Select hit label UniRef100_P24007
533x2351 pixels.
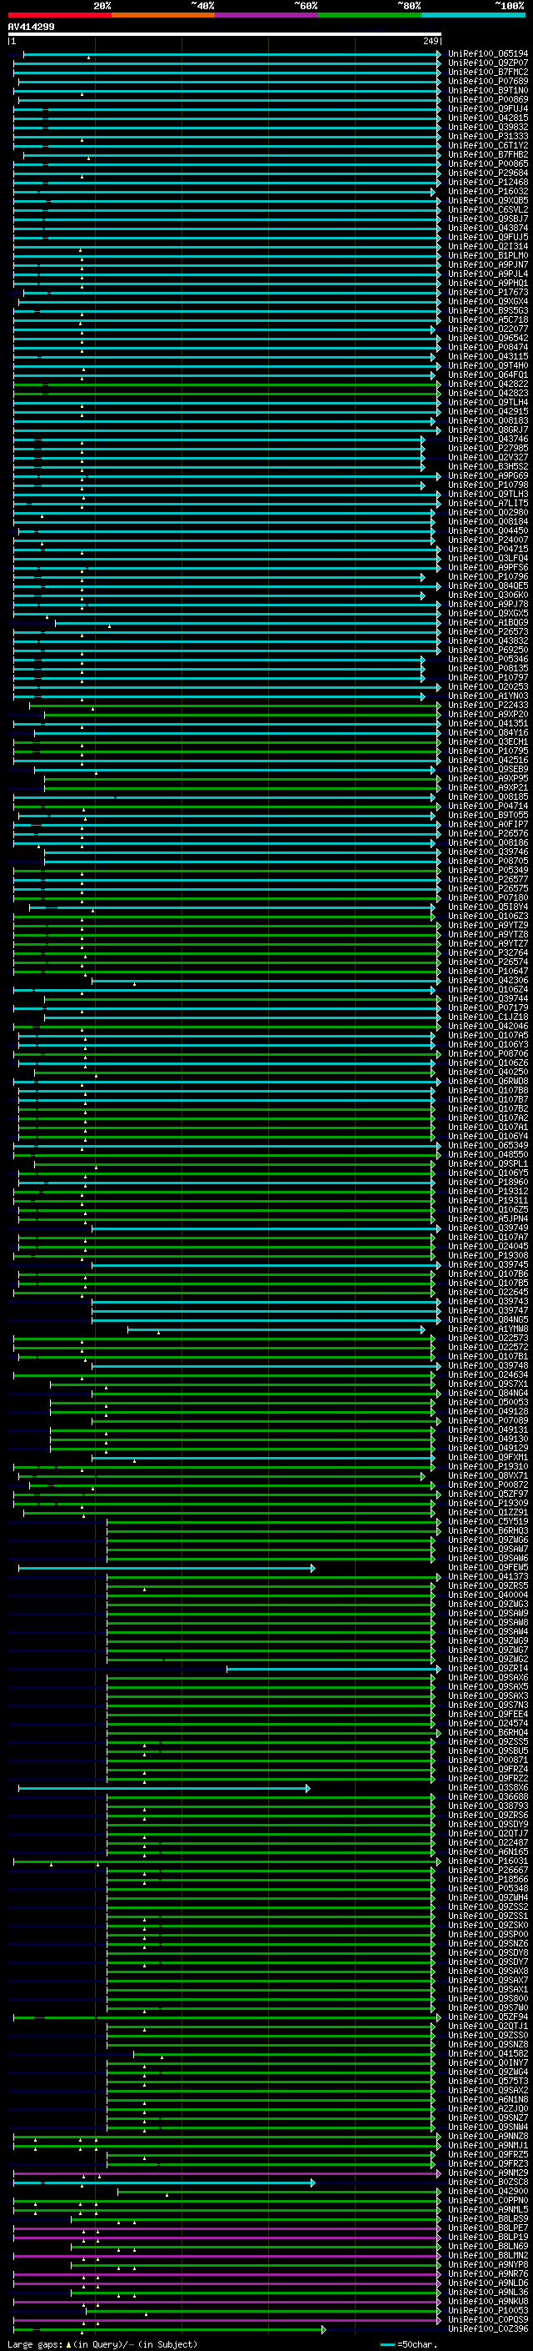click(x=488, y=540)
